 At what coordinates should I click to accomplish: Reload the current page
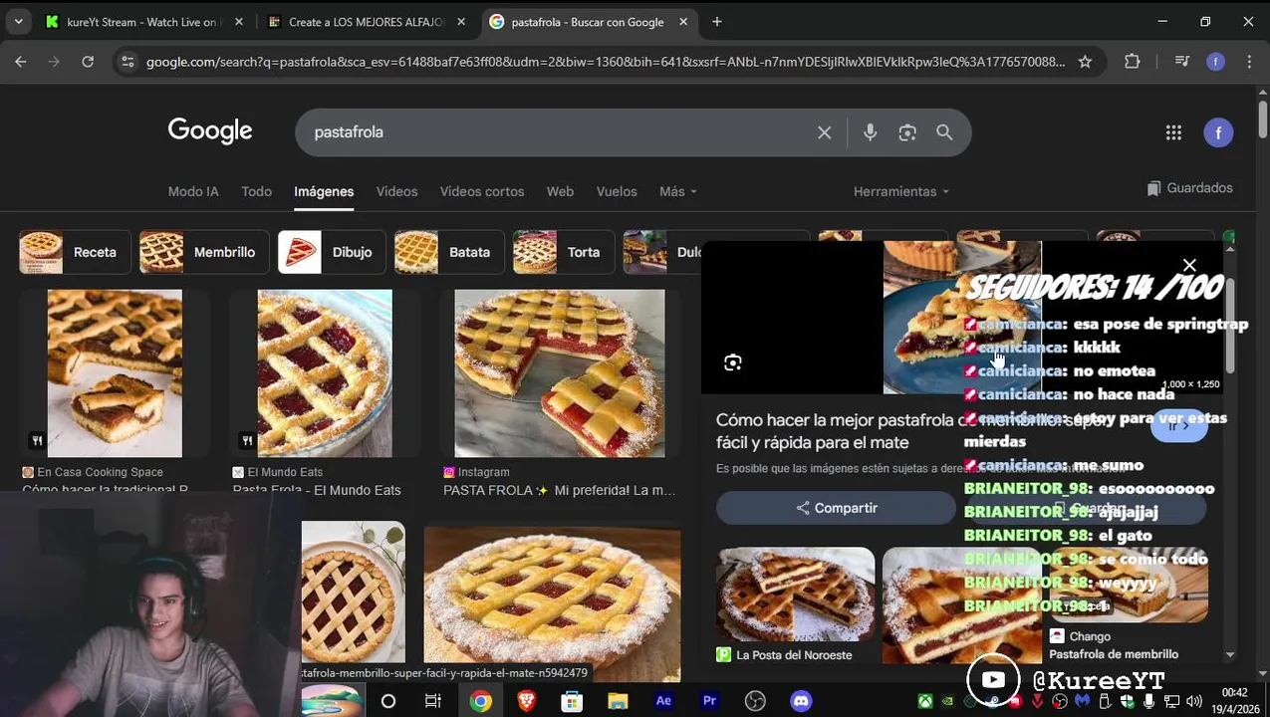pyautogui.click(x=88, y=62)
